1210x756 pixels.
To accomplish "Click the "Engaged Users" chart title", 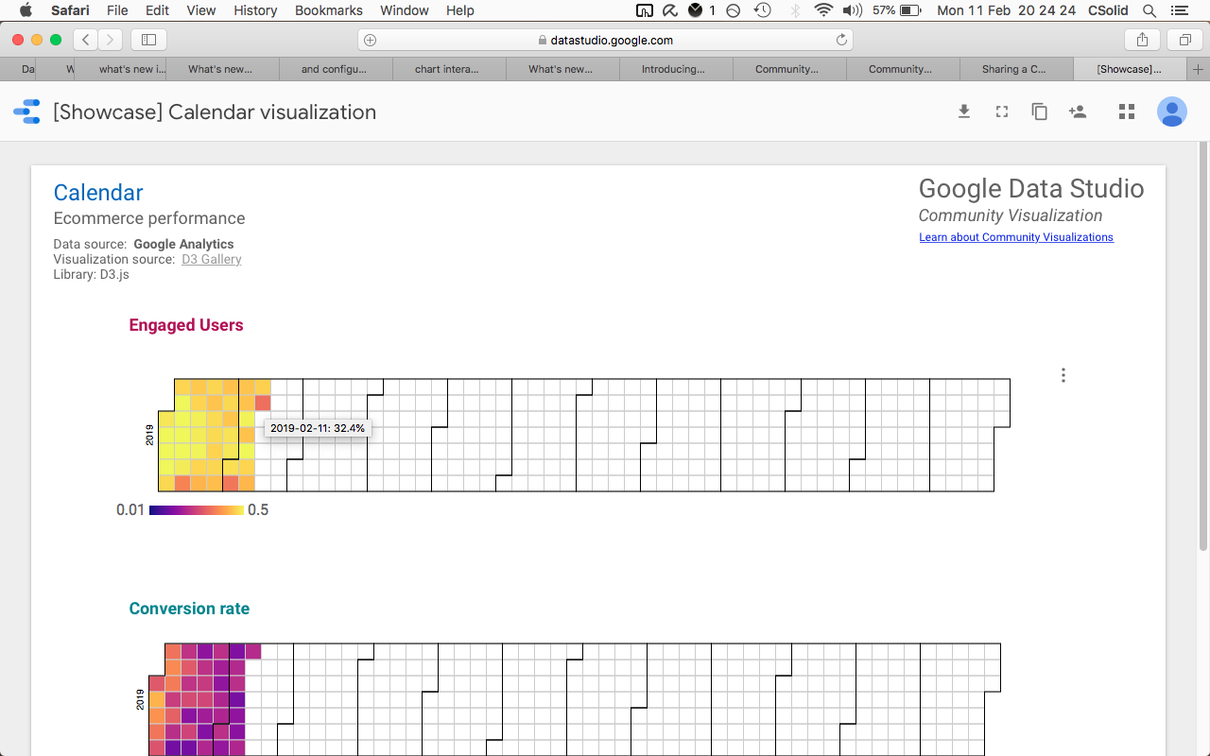I will click(x=186, y=325).
